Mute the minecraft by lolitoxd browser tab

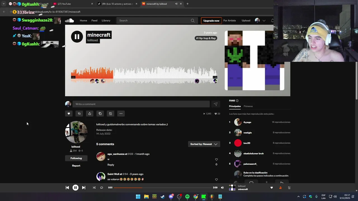point(176,4)
